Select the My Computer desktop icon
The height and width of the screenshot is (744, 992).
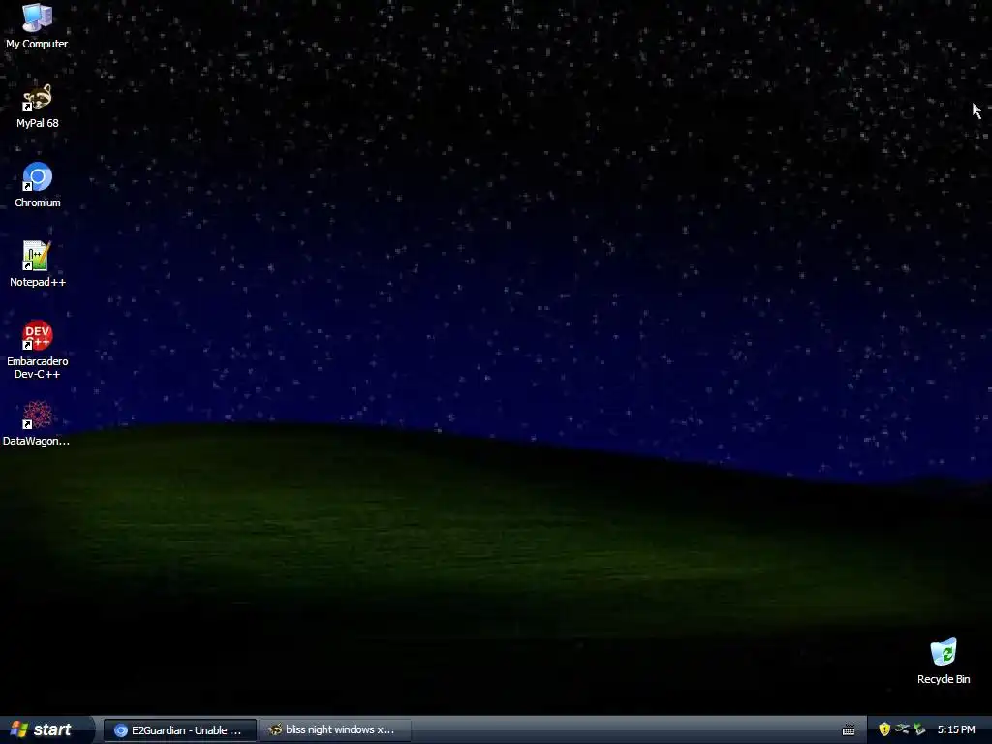click(37, 25)
